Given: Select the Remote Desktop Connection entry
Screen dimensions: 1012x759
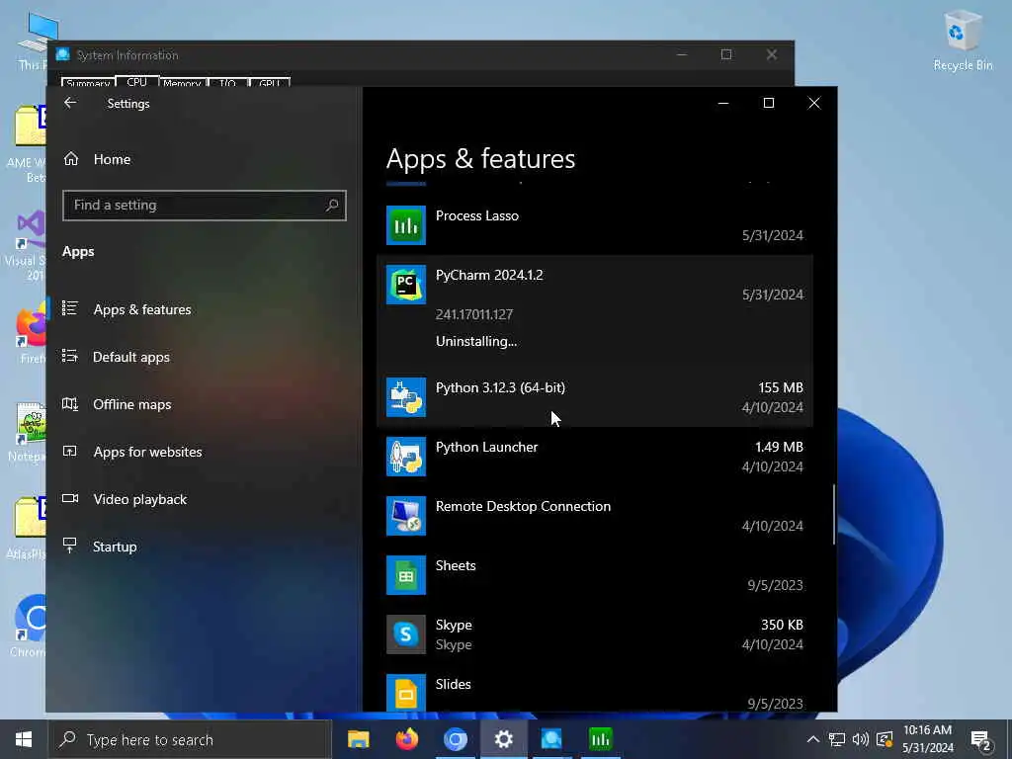Looking at the screenshot, I should [x=594, y=516].
